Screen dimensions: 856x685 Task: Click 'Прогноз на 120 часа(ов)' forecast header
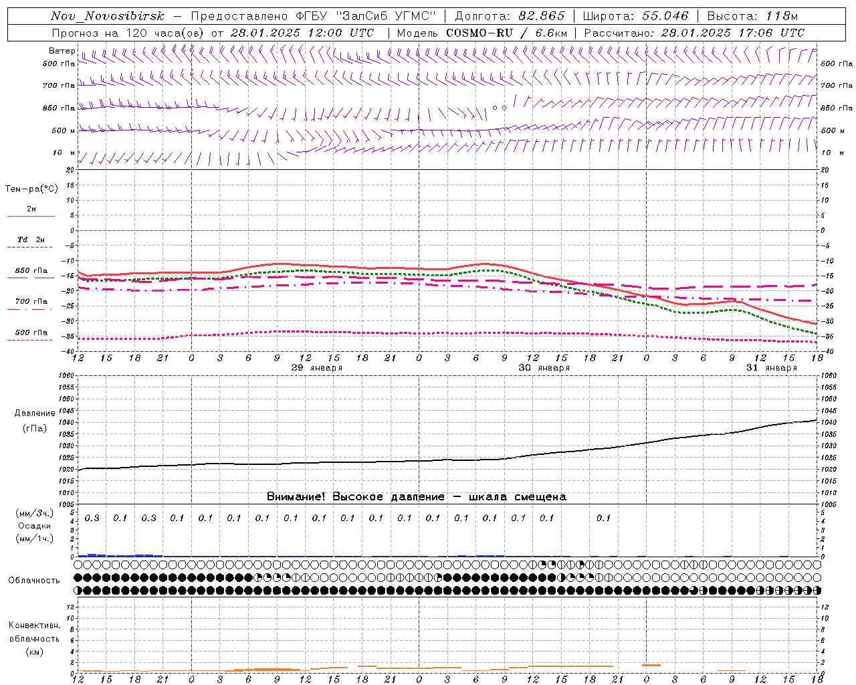tap(129, 33)
